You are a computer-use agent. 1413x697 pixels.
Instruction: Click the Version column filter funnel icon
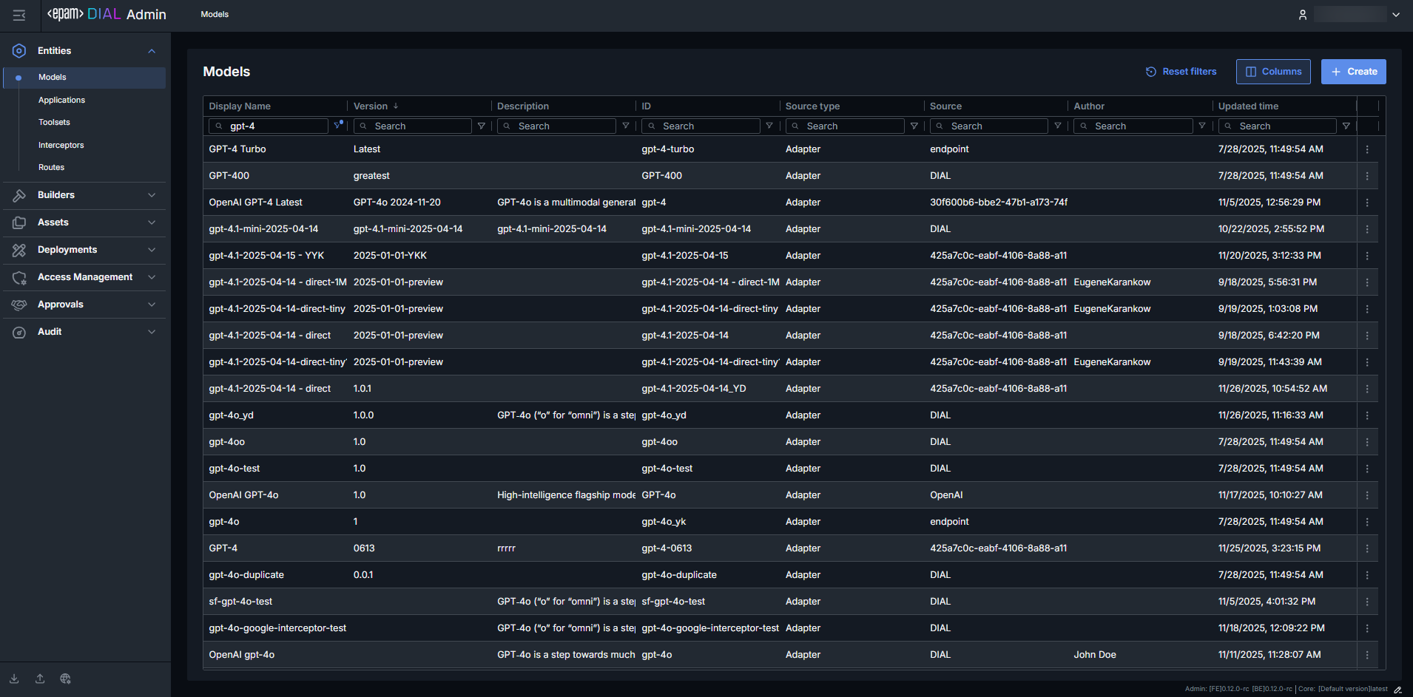[482, 126]
